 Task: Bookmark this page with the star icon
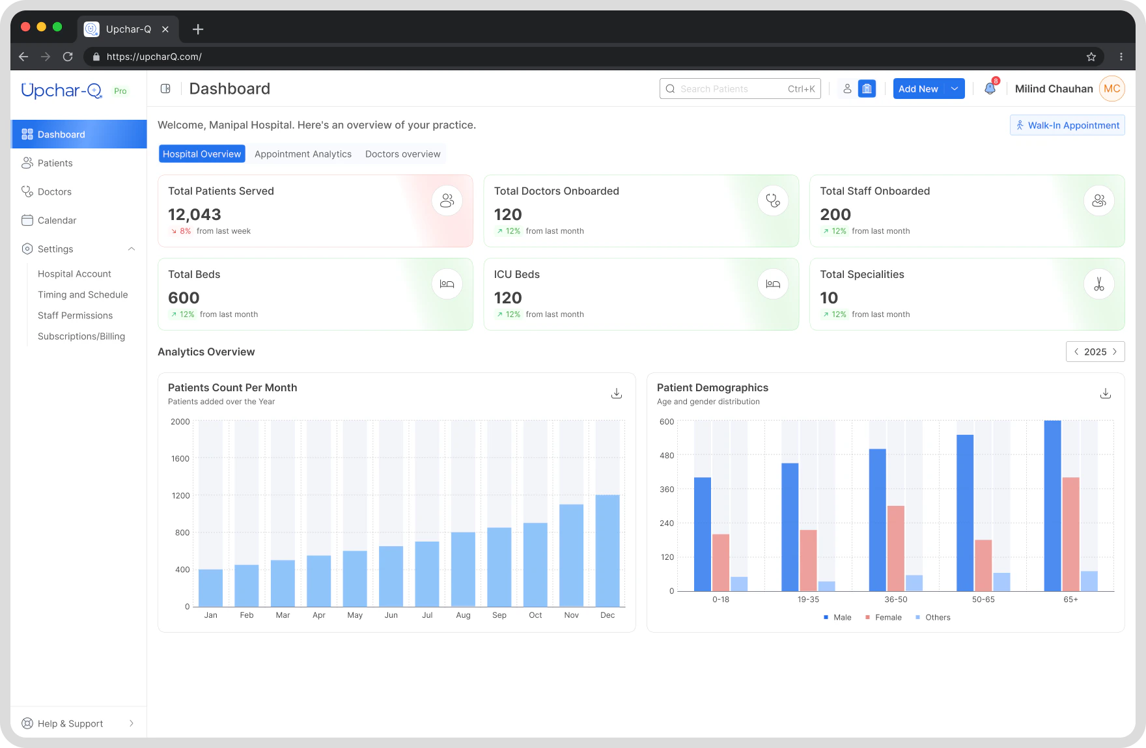click(x=1091, y=57)
